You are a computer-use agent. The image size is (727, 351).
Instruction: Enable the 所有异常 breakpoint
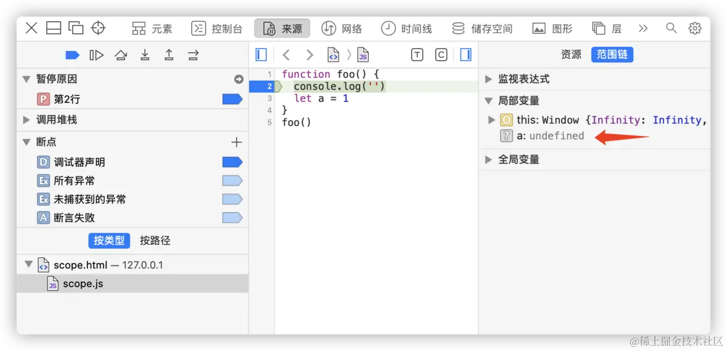(232, 181)
